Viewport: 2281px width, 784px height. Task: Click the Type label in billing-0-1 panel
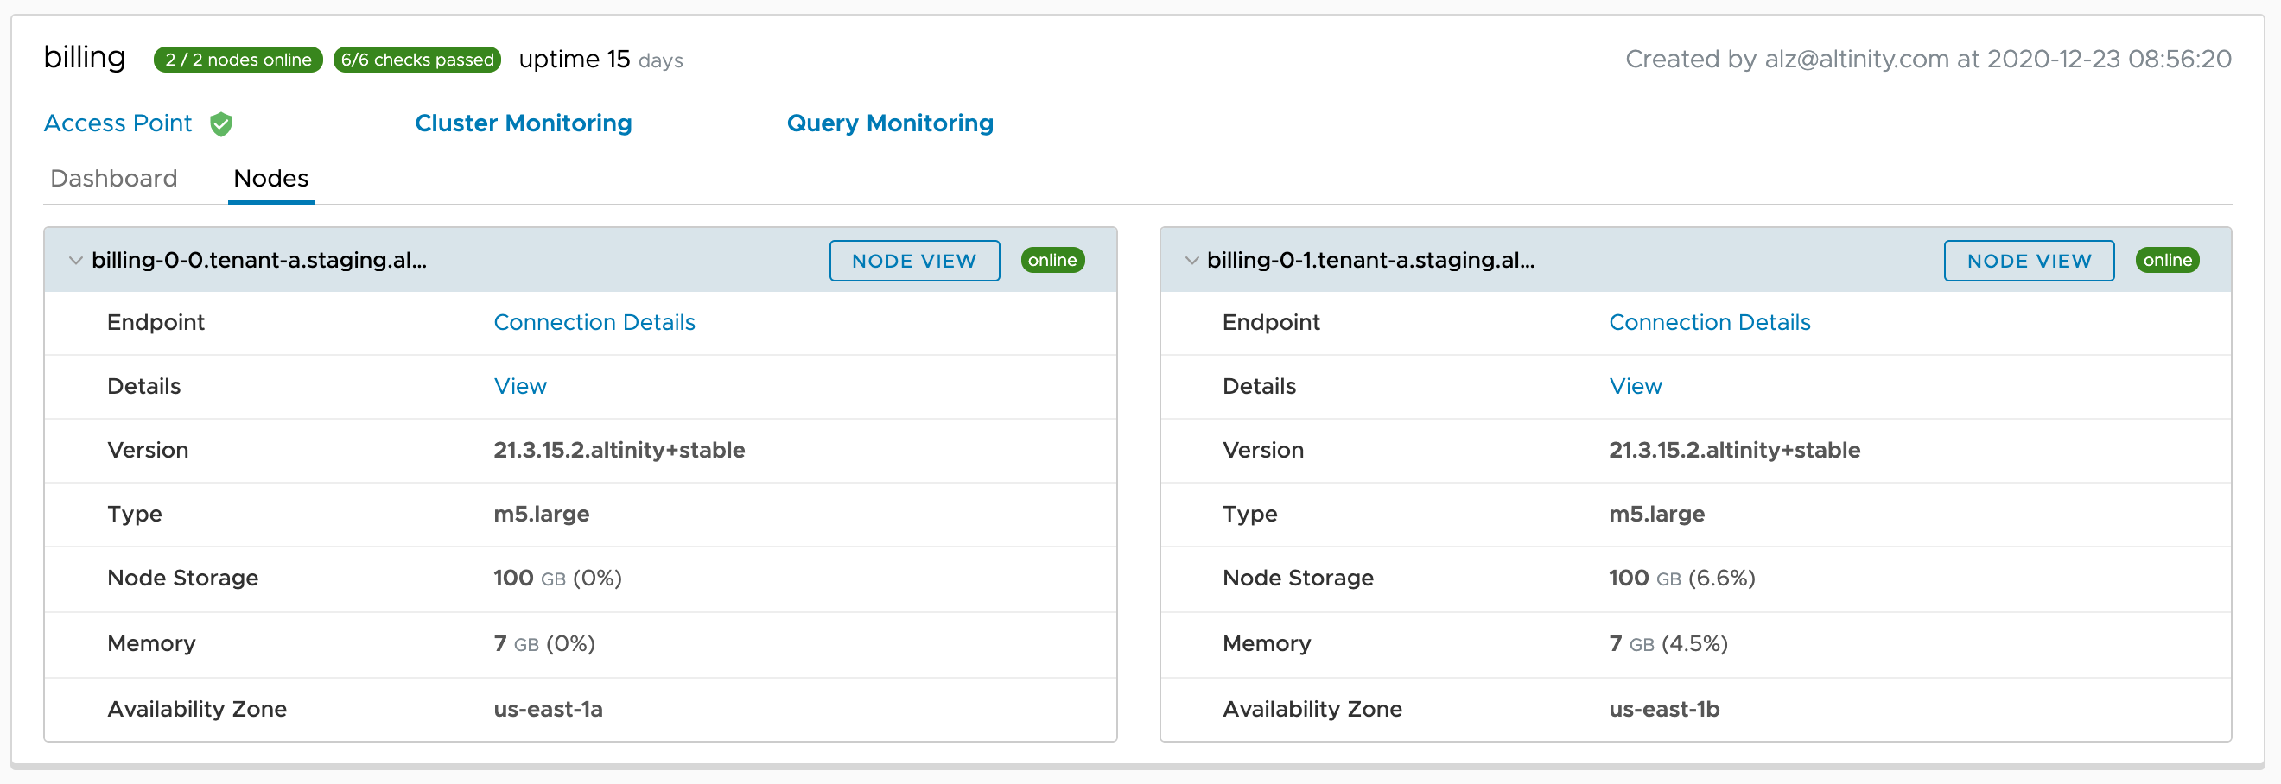[1249, 514]
